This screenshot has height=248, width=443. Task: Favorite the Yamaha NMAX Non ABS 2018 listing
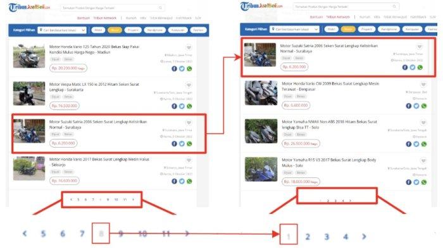click(423, 122)
